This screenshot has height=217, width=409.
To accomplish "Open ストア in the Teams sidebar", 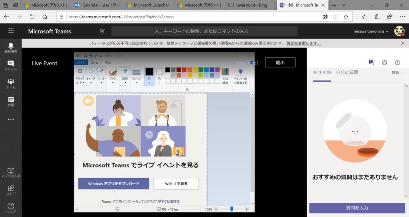I will (x=11, y=190).
